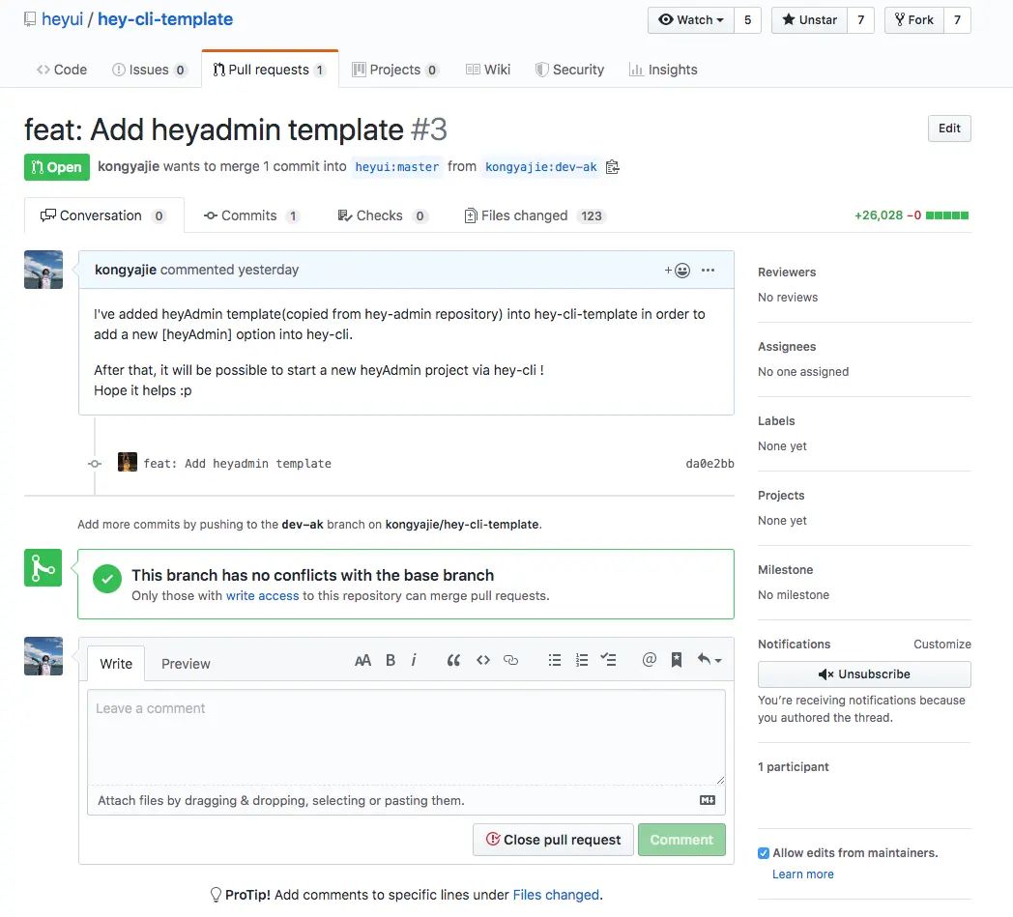Open the Code tab

click(62, 70)
